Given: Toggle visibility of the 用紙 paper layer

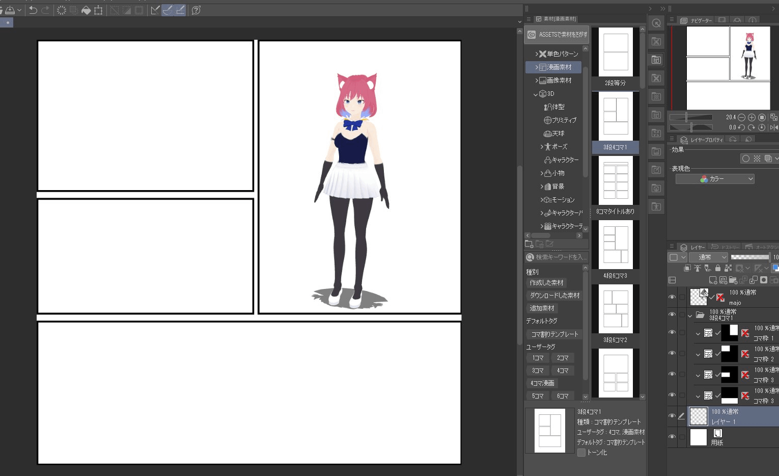Looking at the screenshot, I should (x=672, y=437).
